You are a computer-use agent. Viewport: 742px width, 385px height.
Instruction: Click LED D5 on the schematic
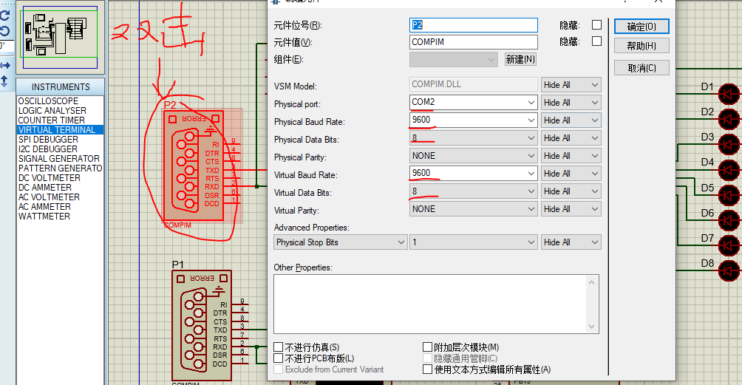[729, 195]
